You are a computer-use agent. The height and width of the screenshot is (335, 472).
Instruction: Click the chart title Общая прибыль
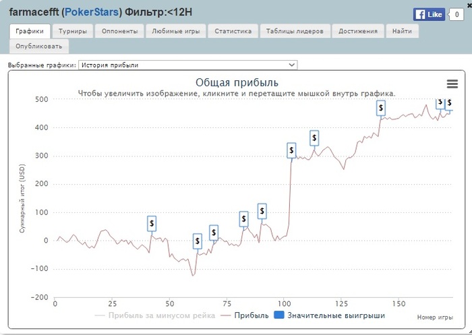pyautogui.click(x=237, y=82)
